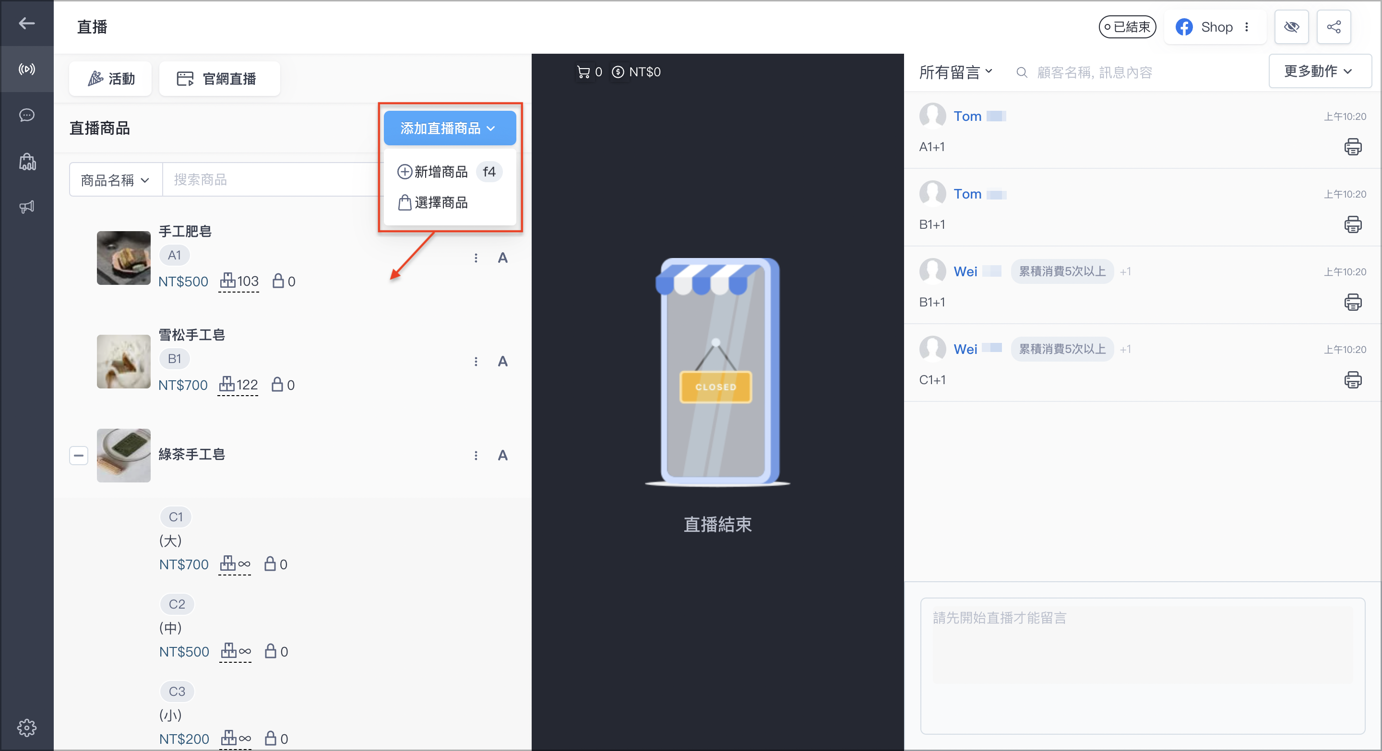Click the 活動 button
The height and width of the screenshot is (751, 1382).
[110, 79]
